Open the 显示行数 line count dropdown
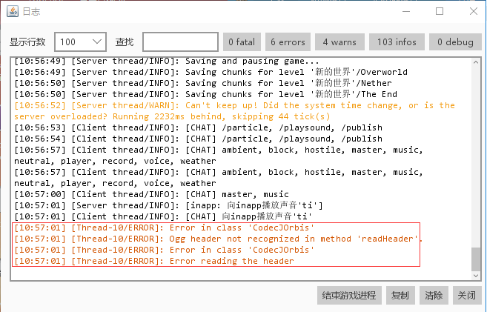 (81, 42)
